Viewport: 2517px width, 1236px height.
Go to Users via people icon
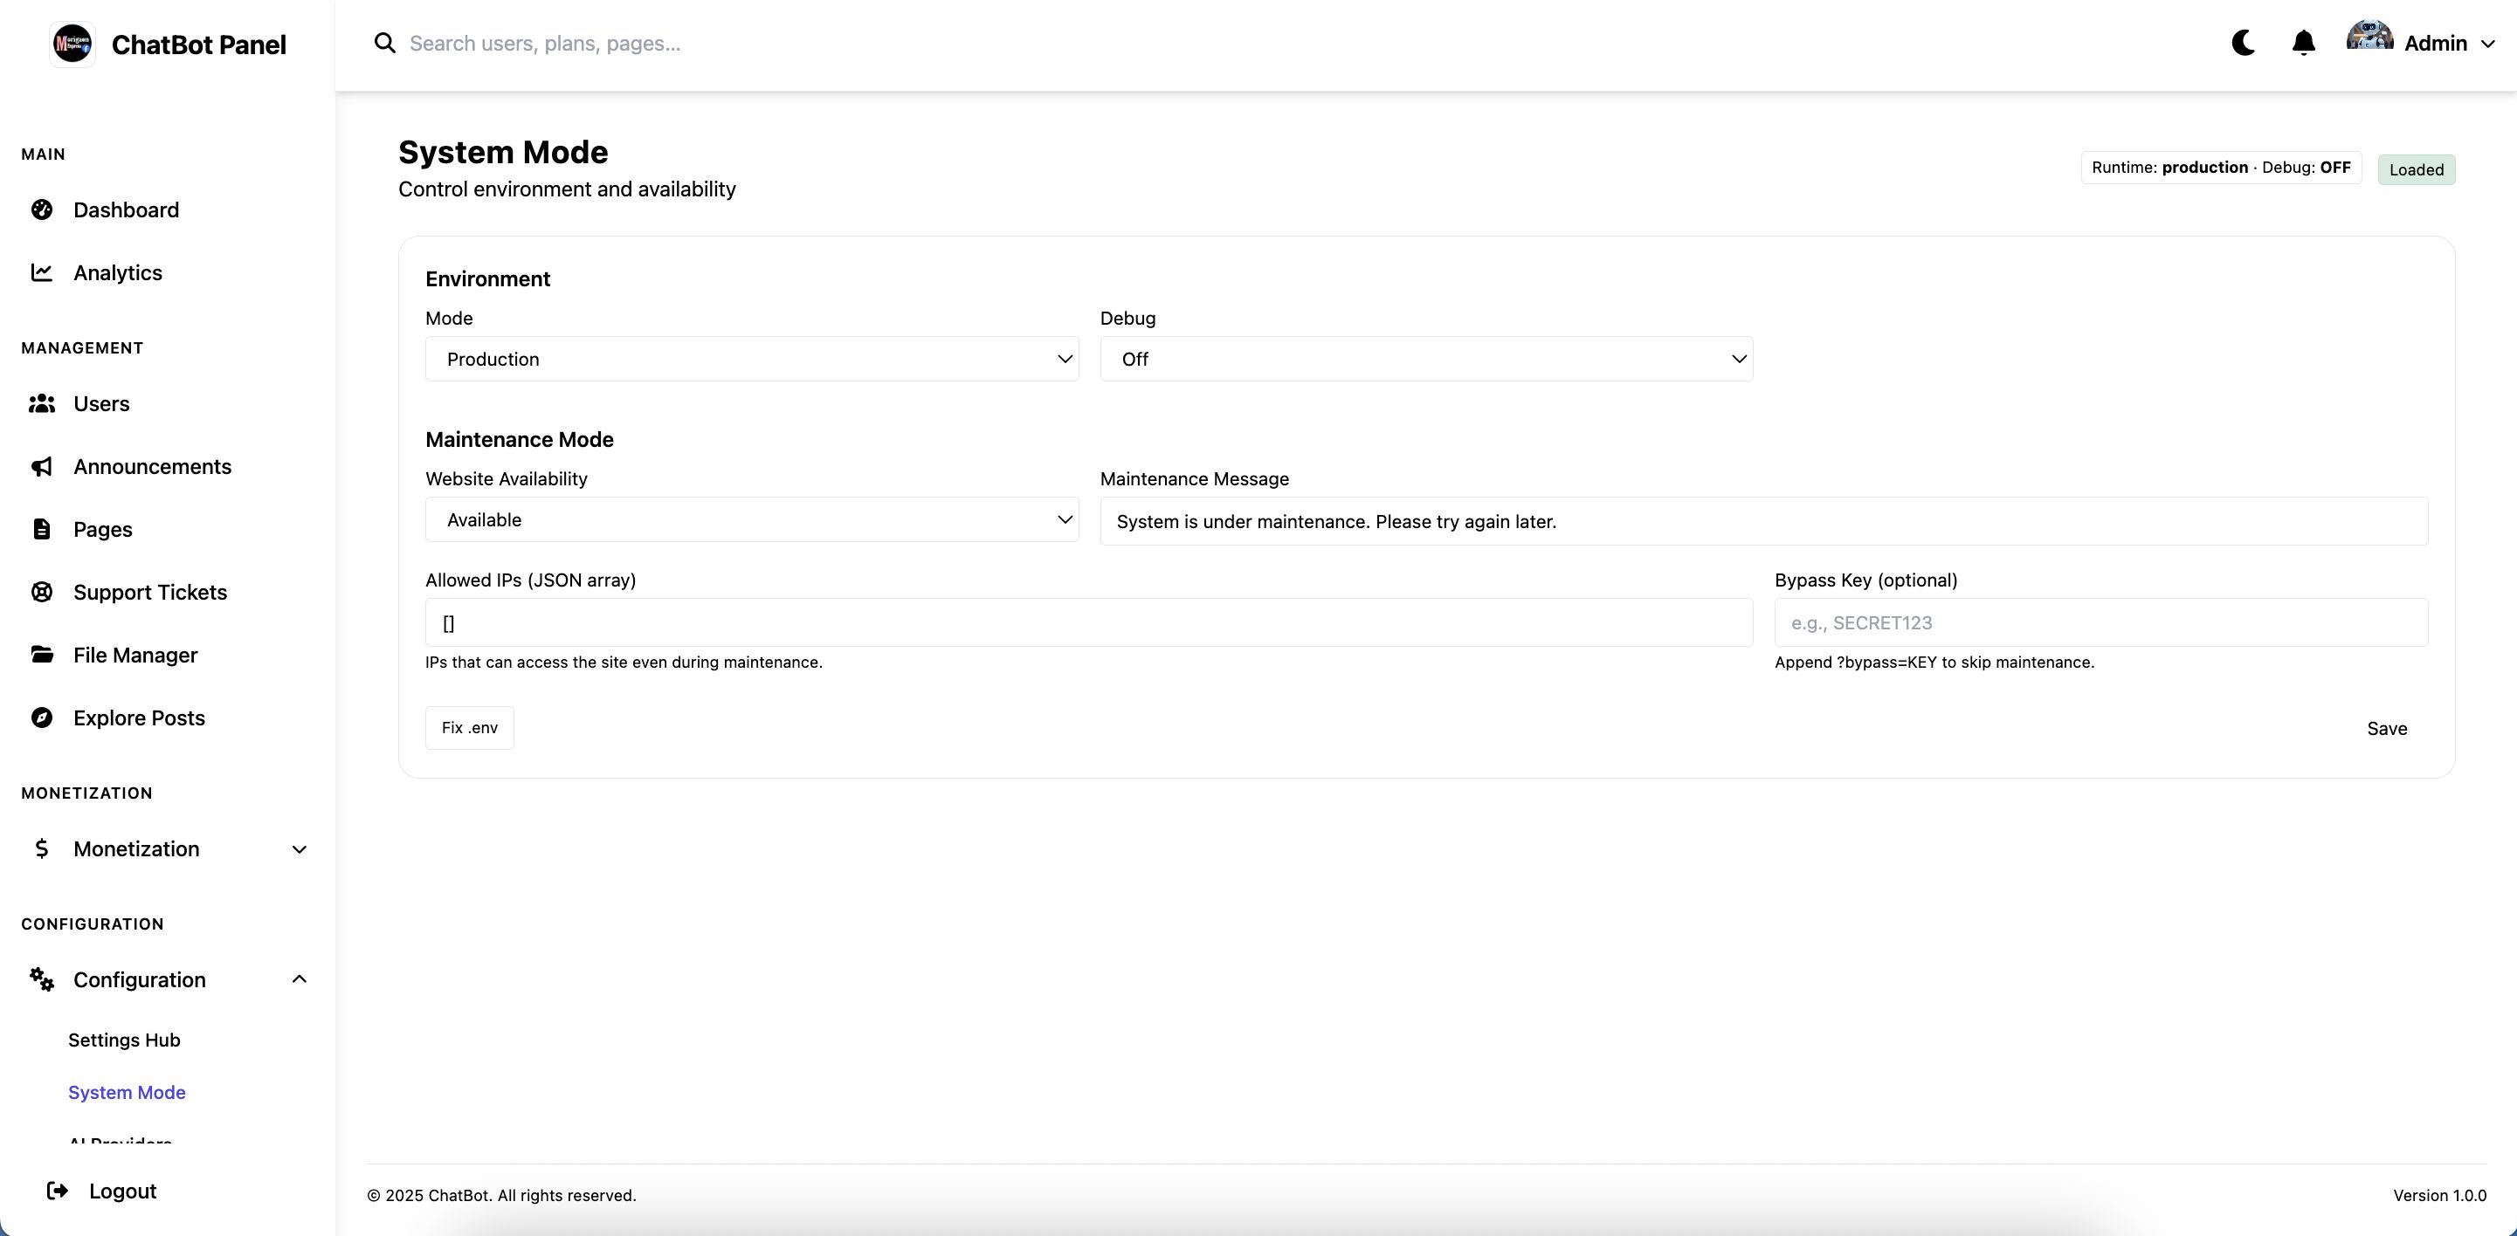tap(41, 403)
